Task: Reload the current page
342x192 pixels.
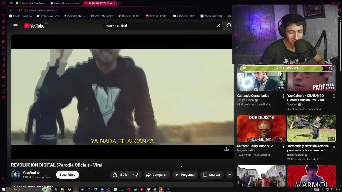Action: coord(20,10)
